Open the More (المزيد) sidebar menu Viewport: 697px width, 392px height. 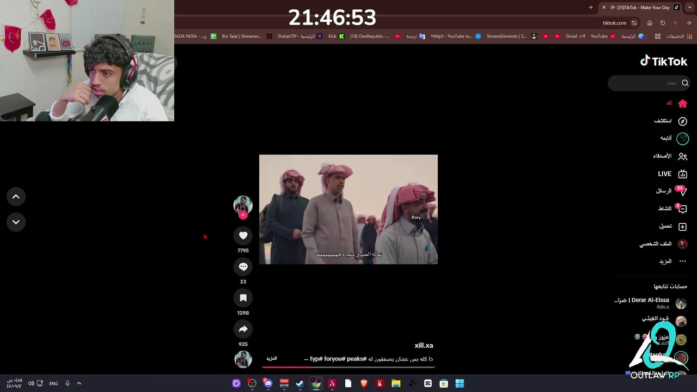(x=673, y=261)
